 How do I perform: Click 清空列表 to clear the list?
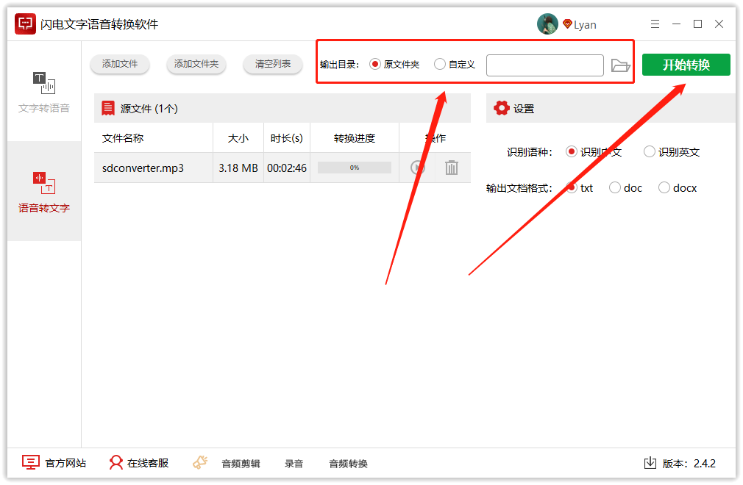coord(272,64)
